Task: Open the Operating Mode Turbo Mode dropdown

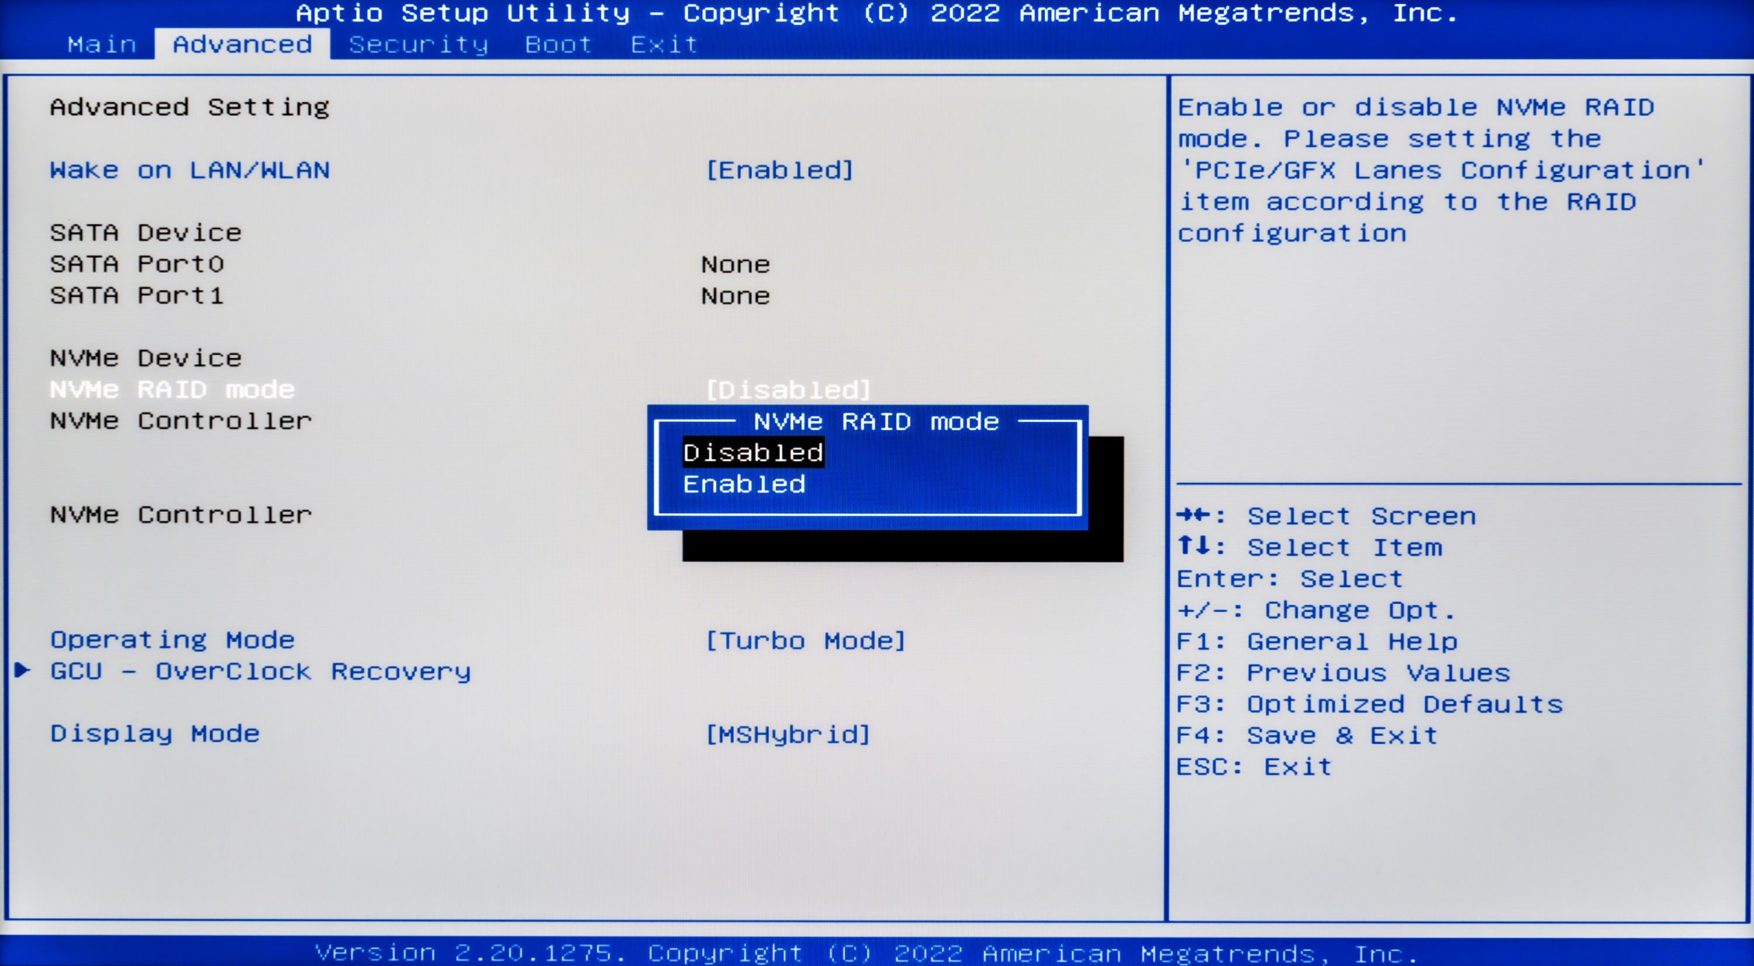Action: (805, 640)
